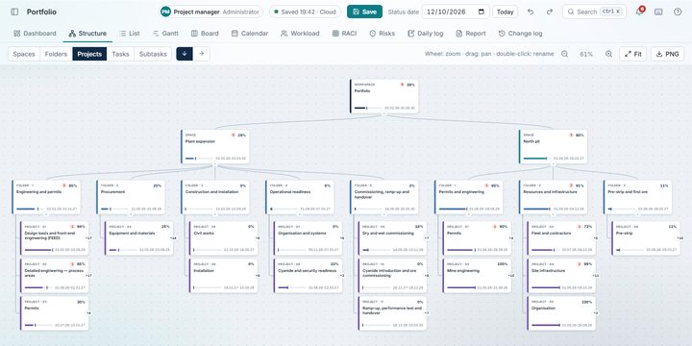This screenshot has height=346, width=692.
Task: Open the Dashboard tab
Action: pyautogui.click(x=35, y=34)
